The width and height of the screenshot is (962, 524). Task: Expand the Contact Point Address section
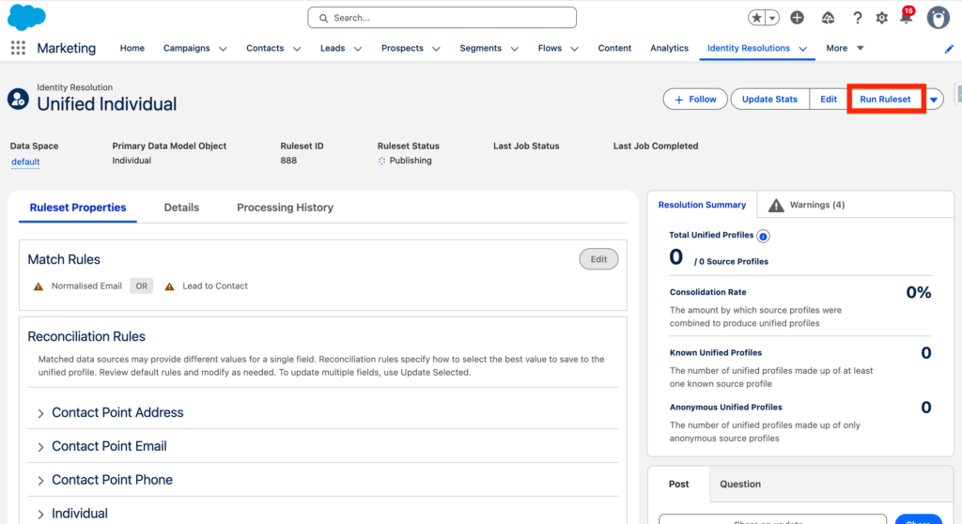tap(41, 413)
